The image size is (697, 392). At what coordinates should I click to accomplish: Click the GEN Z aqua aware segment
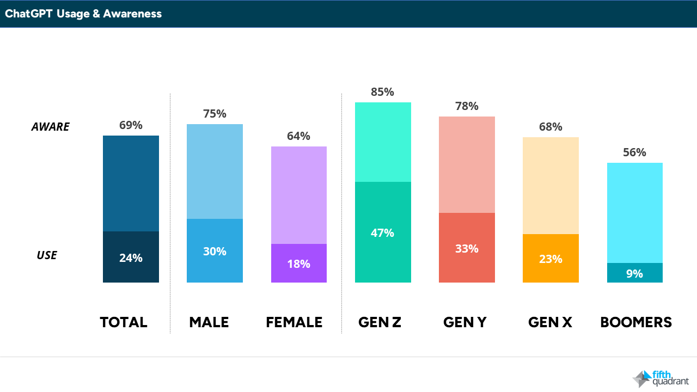[383, 142]
